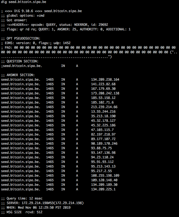The image size is (179, 217).
Task: Click IP address 35.213.18.190
Action: (103, 116)
